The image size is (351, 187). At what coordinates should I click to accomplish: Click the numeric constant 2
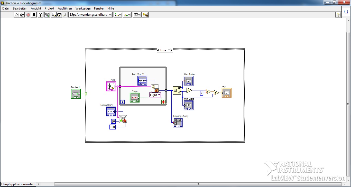[x=201, y=93]
